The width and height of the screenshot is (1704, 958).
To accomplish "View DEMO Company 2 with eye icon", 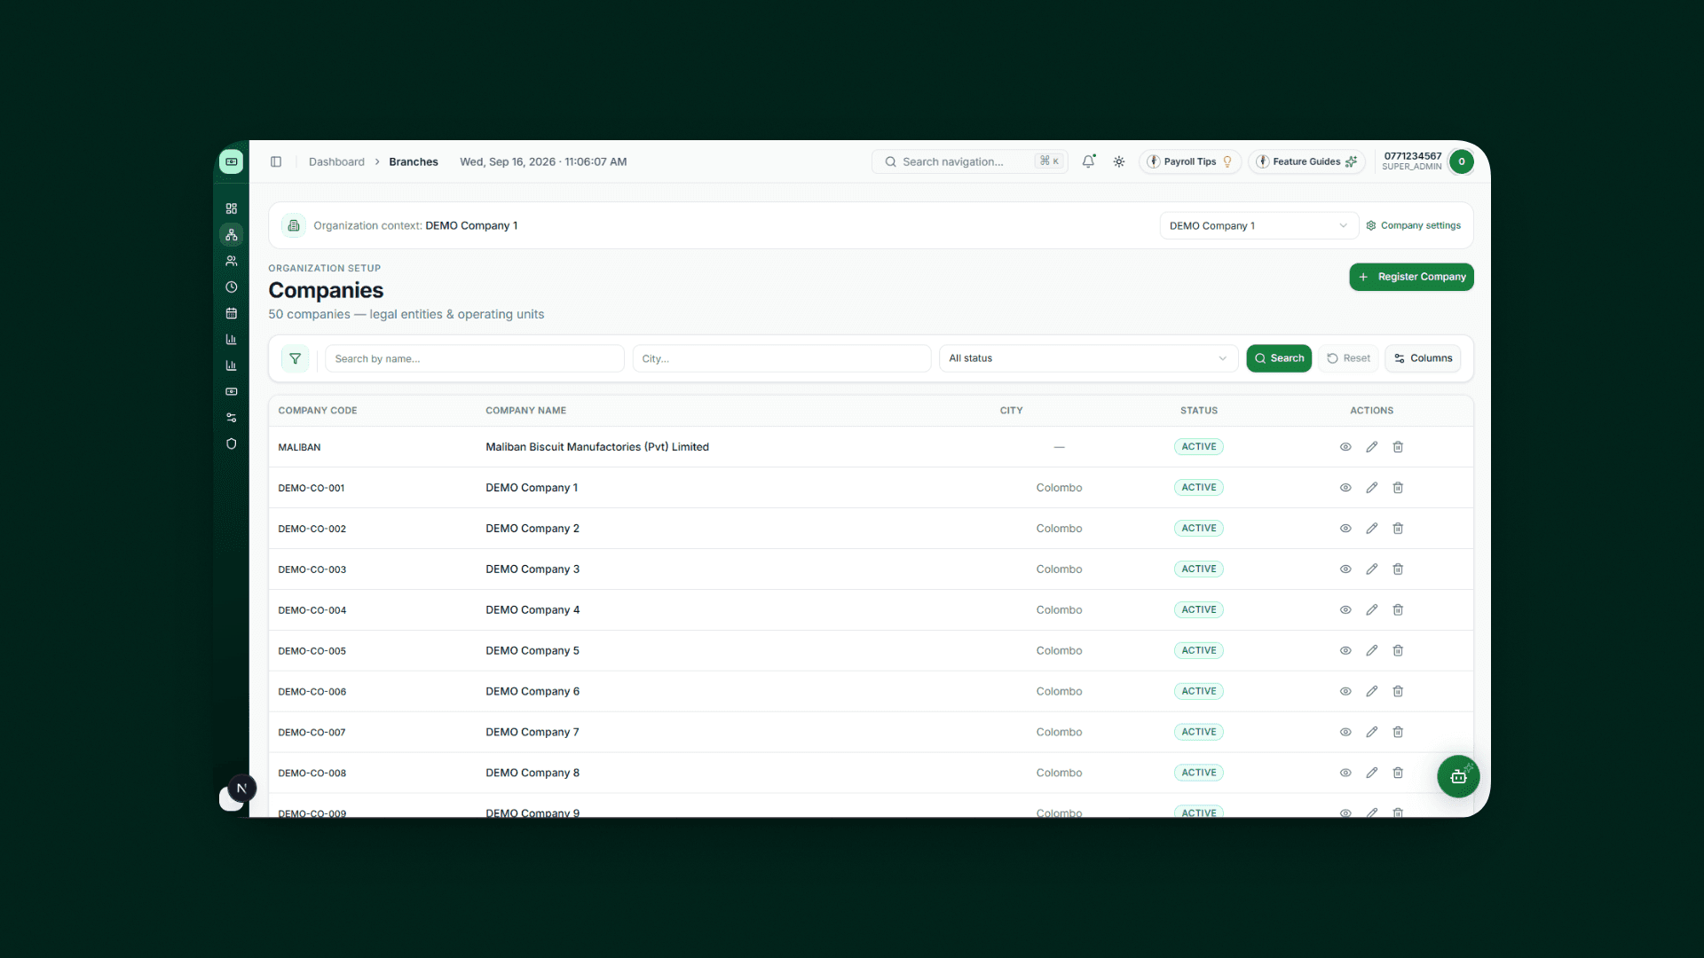I will 1345,529.
